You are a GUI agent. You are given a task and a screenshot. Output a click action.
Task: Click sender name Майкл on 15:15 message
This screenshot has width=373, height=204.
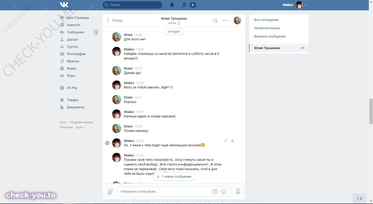coord(129,83)
